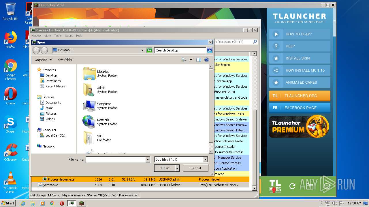Viewport: 369px width, 207px height.
Task: Open Google Chrome desktop shortcut
Action: [10, 70]
